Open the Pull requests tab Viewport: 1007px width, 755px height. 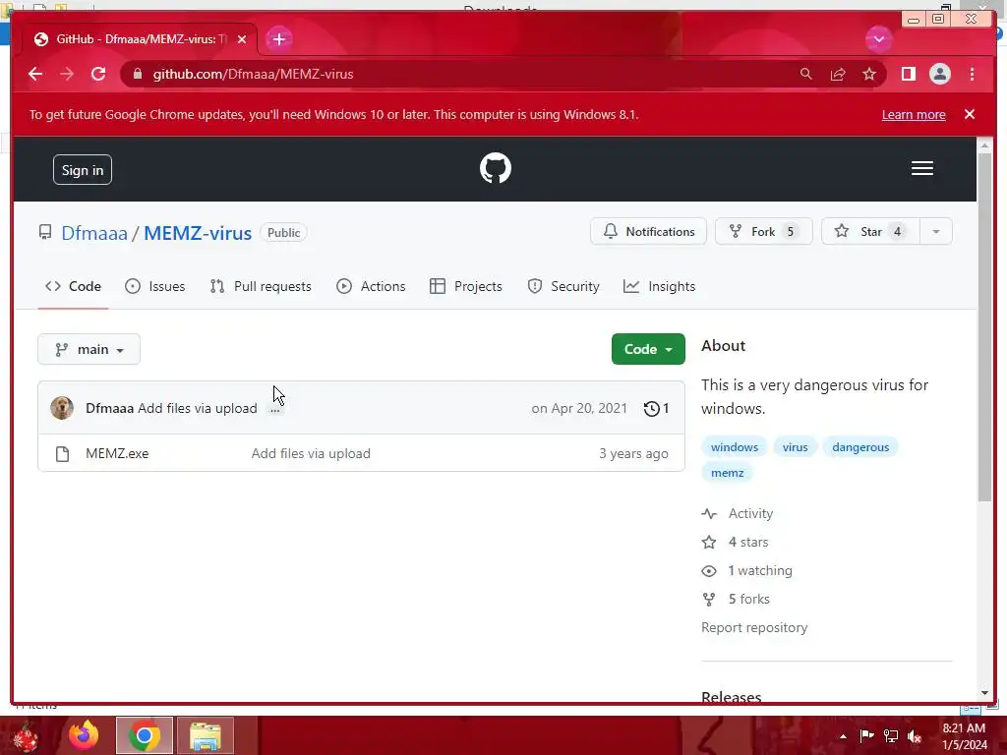(261, 286)
